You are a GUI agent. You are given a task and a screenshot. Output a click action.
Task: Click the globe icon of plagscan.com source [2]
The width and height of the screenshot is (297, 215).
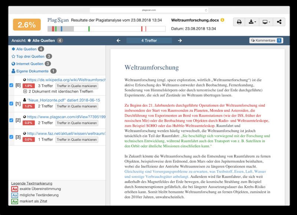point(25,117)
